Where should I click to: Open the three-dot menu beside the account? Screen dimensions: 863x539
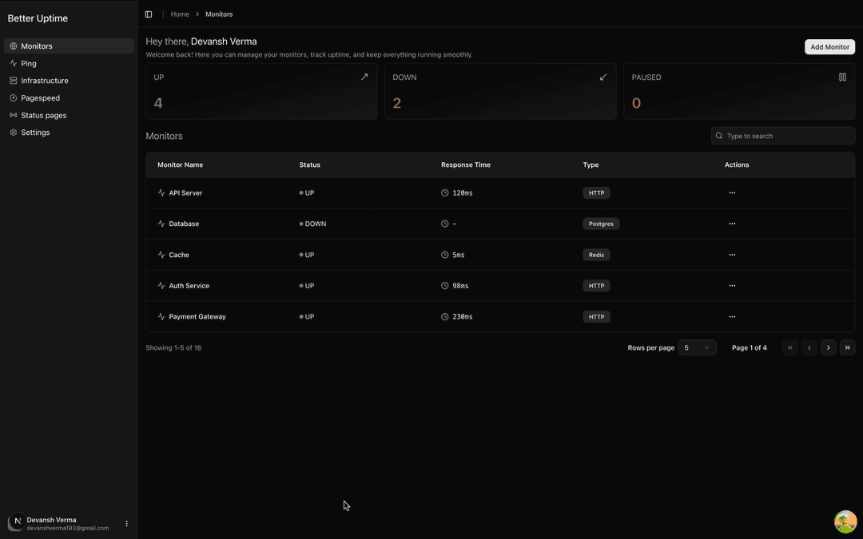[x=126, y=523]
